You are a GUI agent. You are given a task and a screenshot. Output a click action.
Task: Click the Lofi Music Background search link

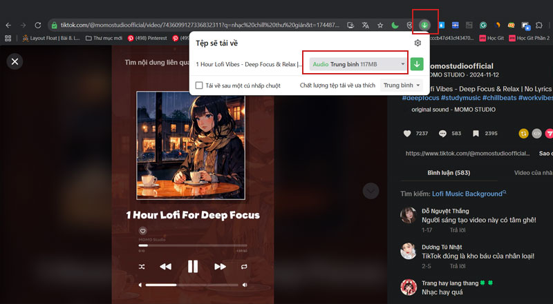(x=469, y=194)
